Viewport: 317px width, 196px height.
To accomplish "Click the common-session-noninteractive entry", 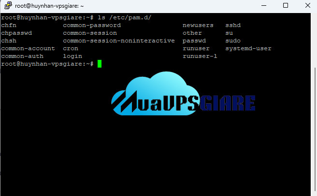I will click(119, 41).
